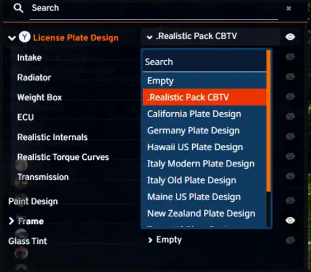Viewport: 311px width, 272px height.
Task: Pick Italy Old Plate Design
Action: pos(204,180)
